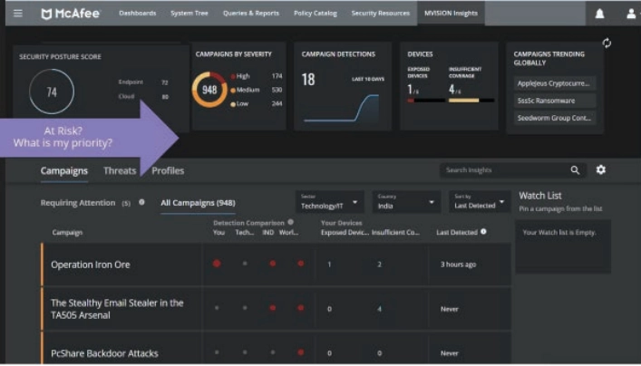Click '3 hours ago' in Operation Iron Ore row
The height and width of the screenshot is (366, 641).
coord(458,265)
